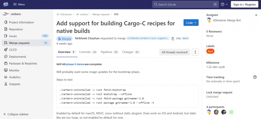Screen dimensions: 261x119
Task: Open CI/CD rocket icon in sidebar
Action: pyautogui.click(x=6, y=50)
